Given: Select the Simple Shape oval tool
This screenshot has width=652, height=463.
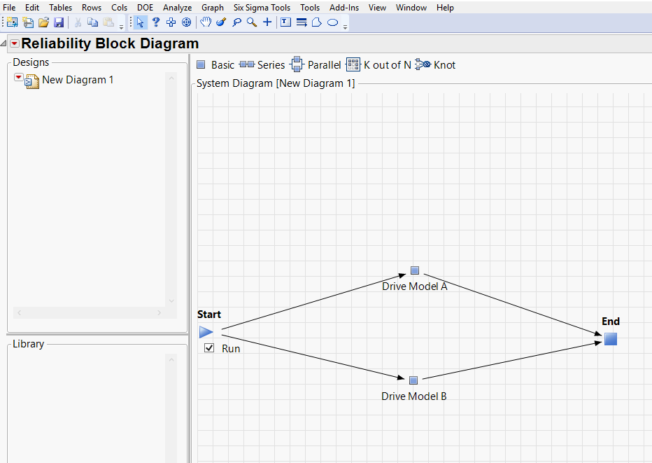Looking at the screenshot, I should point(333,22).
